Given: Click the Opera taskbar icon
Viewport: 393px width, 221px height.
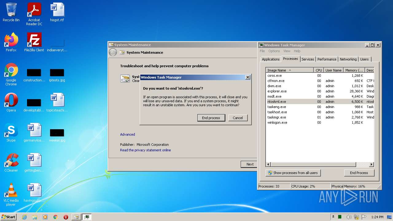Looking at the screenshot, I should (x=66, y=217).
